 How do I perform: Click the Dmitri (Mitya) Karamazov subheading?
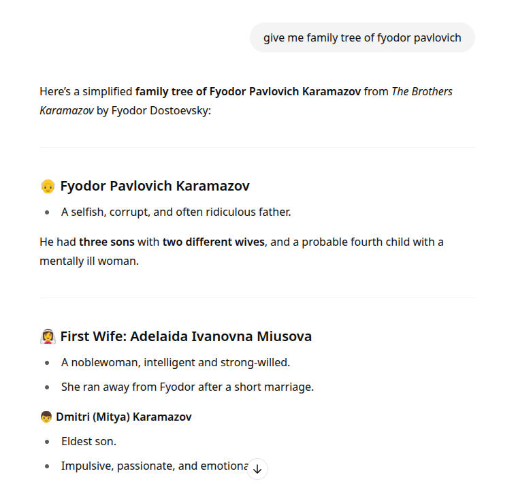(x=123, y=417)
